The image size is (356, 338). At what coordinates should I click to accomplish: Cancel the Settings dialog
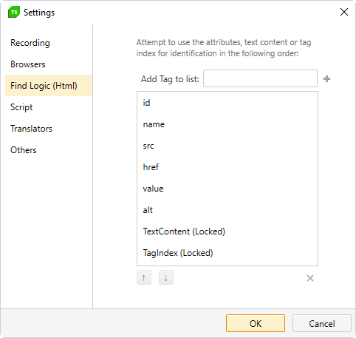click(322, 323)
